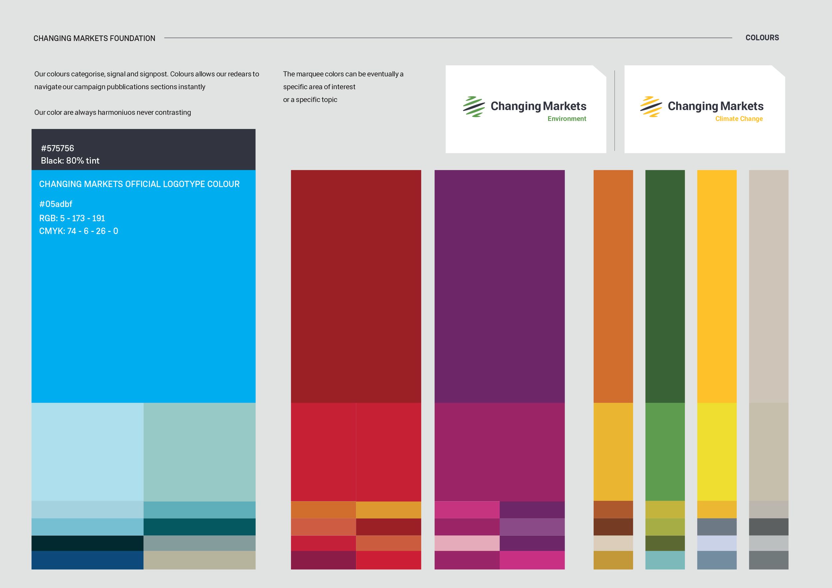Pick the large dark red swatch
This screenshot has width=832, height=588.
(x=355, y=286)
